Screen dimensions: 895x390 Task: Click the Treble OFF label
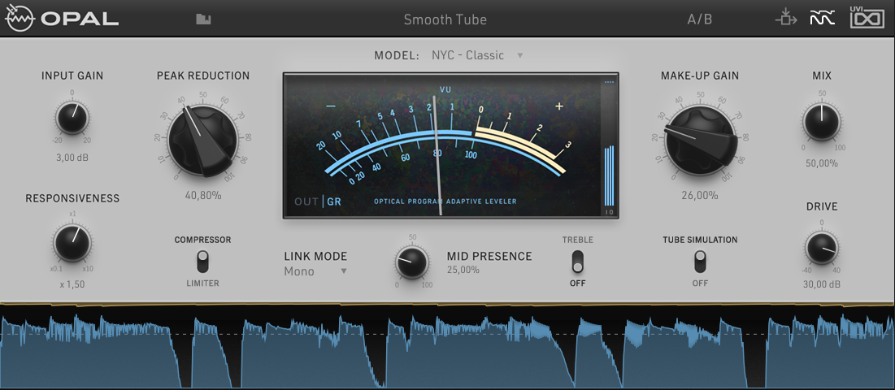[578, 283]
